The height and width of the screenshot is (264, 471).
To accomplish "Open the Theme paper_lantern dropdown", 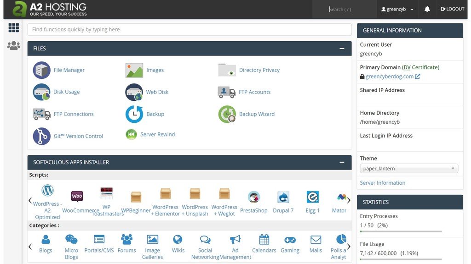I will [x=409, y=169].
